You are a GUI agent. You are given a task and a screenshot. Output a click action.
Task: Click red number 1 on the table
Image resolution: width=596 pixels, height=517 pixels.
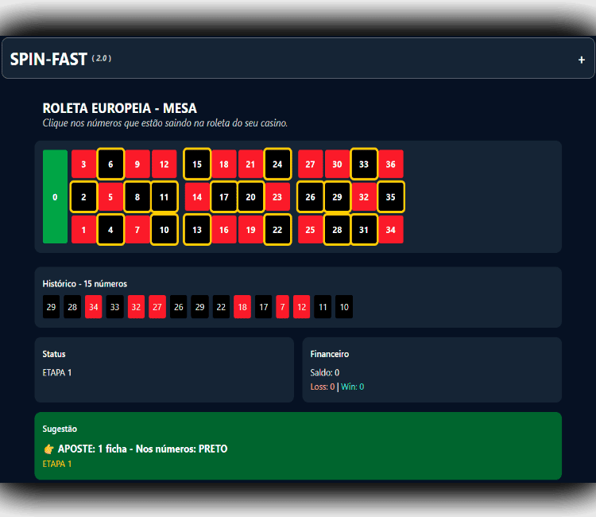[83, 229]
